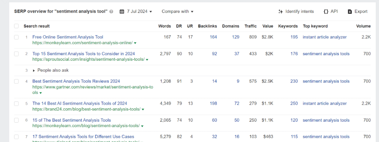Open the brand24.com/blog URL link
Viewport: 379px width, 142px height.
(86, 109)
